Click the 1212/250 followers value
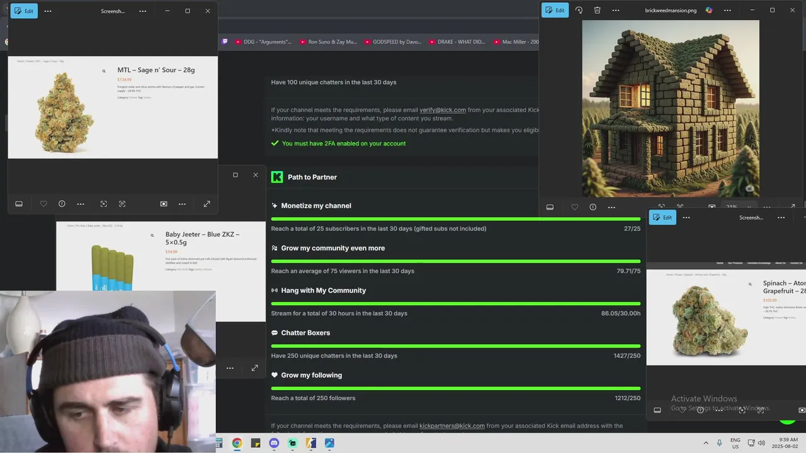This screenshot has height=453, width=806. pyautogui.click(x=628, y=398)
